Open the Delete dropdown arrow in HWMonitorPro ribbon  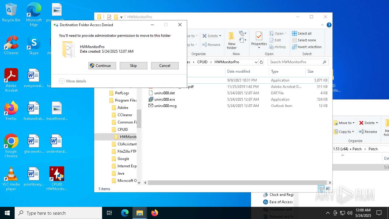[x=220, y=36]
